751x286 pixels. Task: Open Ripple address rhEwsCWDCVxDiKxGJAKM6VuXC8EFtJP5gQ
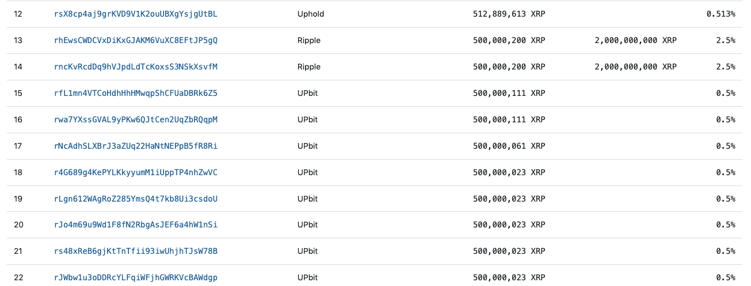tap(136, 40)
